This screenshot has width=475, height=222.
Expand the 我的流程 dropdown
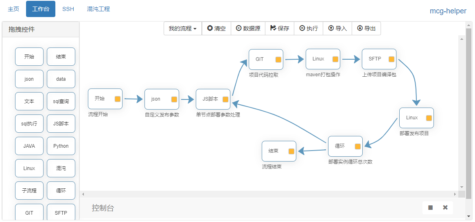(183, 28)
